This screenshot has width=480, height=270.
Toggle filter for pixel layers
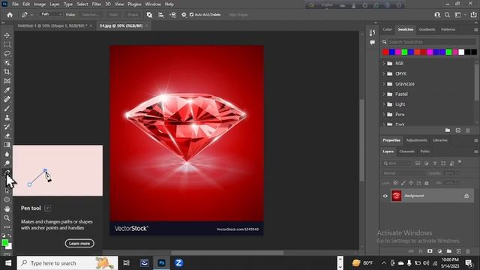[x=418, y=163]
